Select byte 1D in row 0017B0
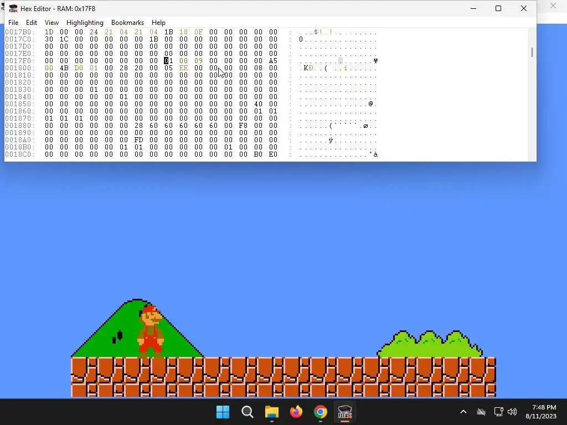Image resolution: width=567 pixels, height=425 pixels. point(49,32)
